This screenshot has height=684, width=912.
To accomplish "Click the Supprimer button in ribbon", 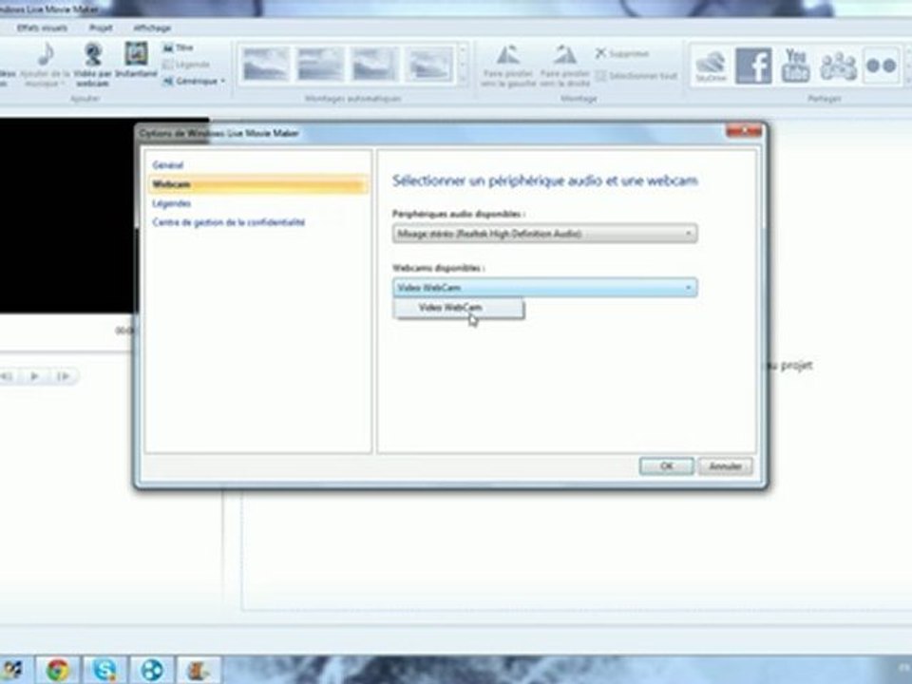I will (x=621, y=53).
